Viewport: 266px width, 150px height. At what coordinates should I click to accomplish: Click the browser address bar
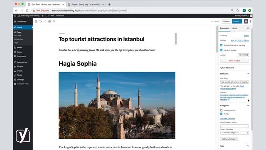(131, 10)
